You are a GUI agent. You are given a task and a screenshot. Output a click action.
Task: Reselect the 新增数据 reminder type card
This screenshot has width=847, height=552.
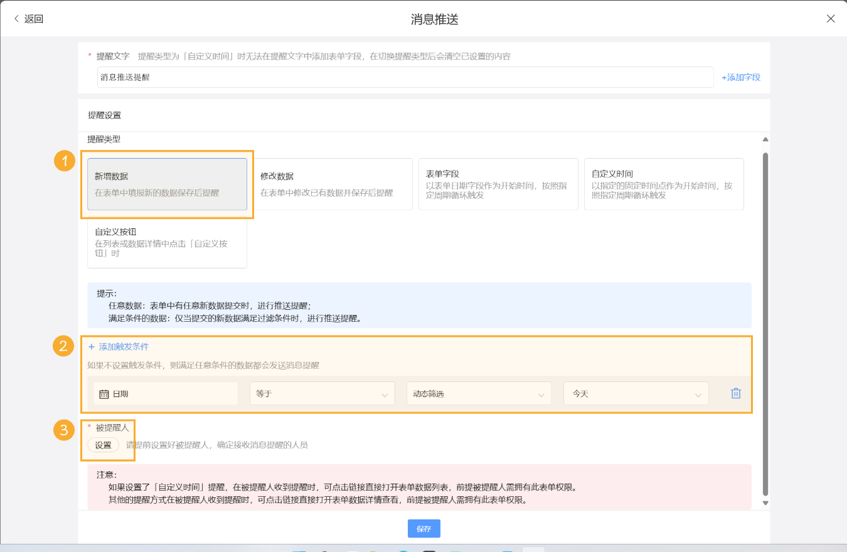pos(167,184)
